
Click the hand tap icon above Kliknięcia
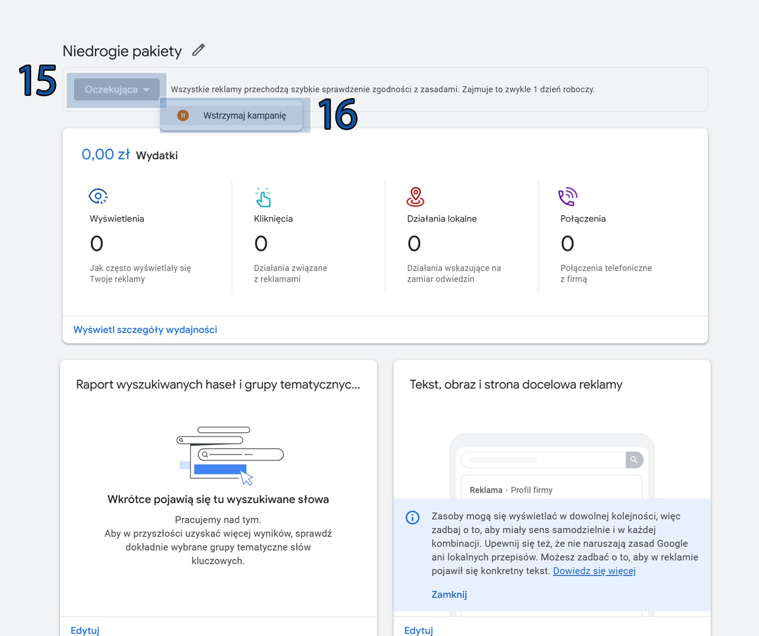[x=263, y=197]
